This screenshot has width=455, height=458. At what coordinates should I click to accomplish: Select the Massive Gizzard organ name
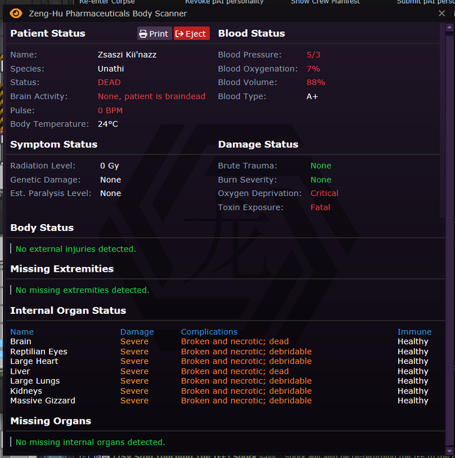click(43, 401)
